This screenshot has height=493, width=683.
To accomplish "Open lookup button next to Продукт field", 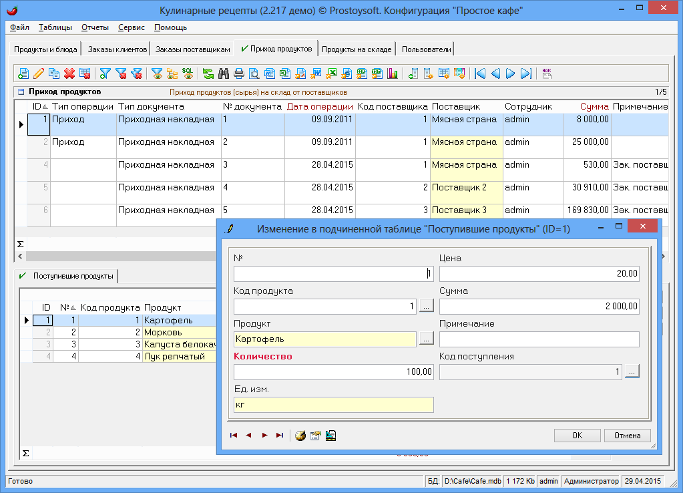I will click(x=427, y=339).
